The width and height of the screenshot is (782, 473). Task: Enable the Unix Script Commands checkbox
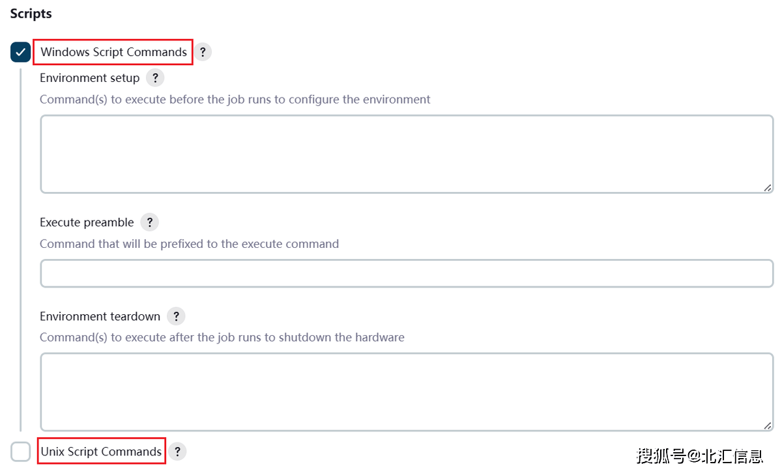tap(21, 452)
